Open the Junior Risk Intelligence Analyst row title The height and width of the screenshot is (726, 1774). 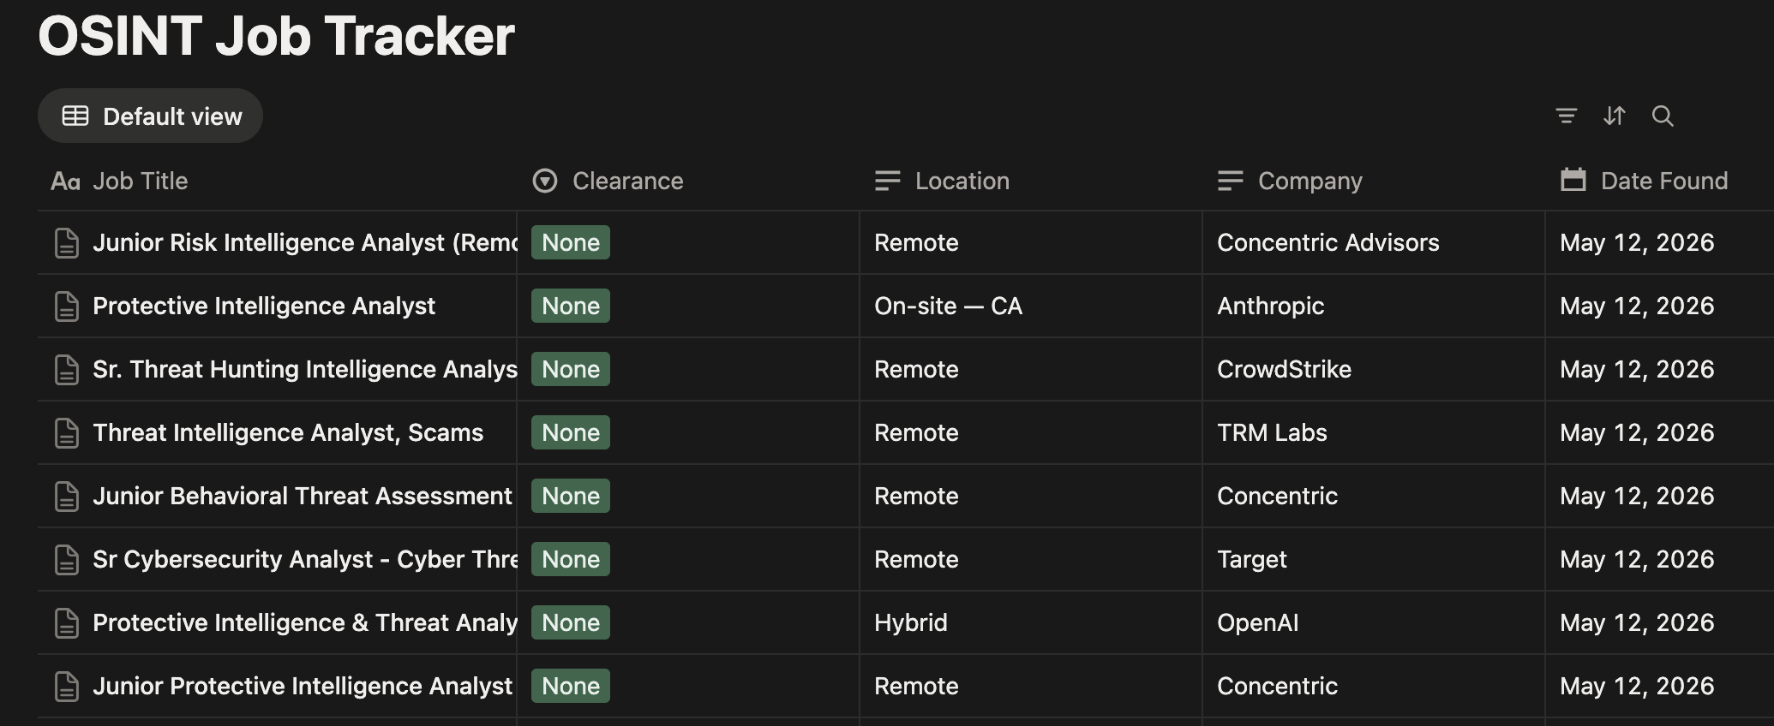click(x=305, y=242)
